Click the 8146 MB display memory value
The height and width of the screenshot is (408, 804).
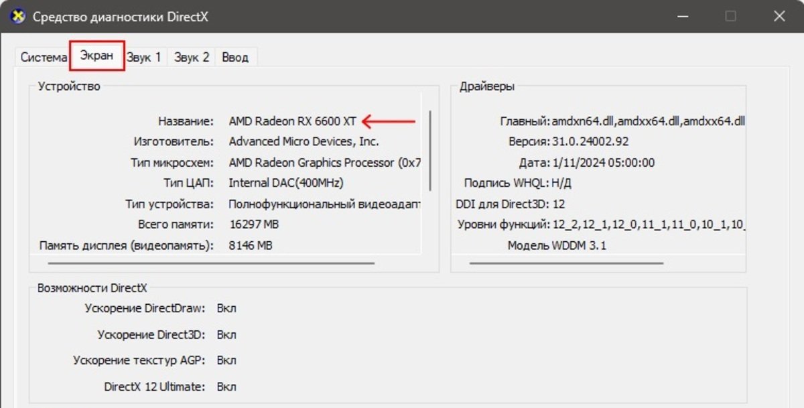251,246
